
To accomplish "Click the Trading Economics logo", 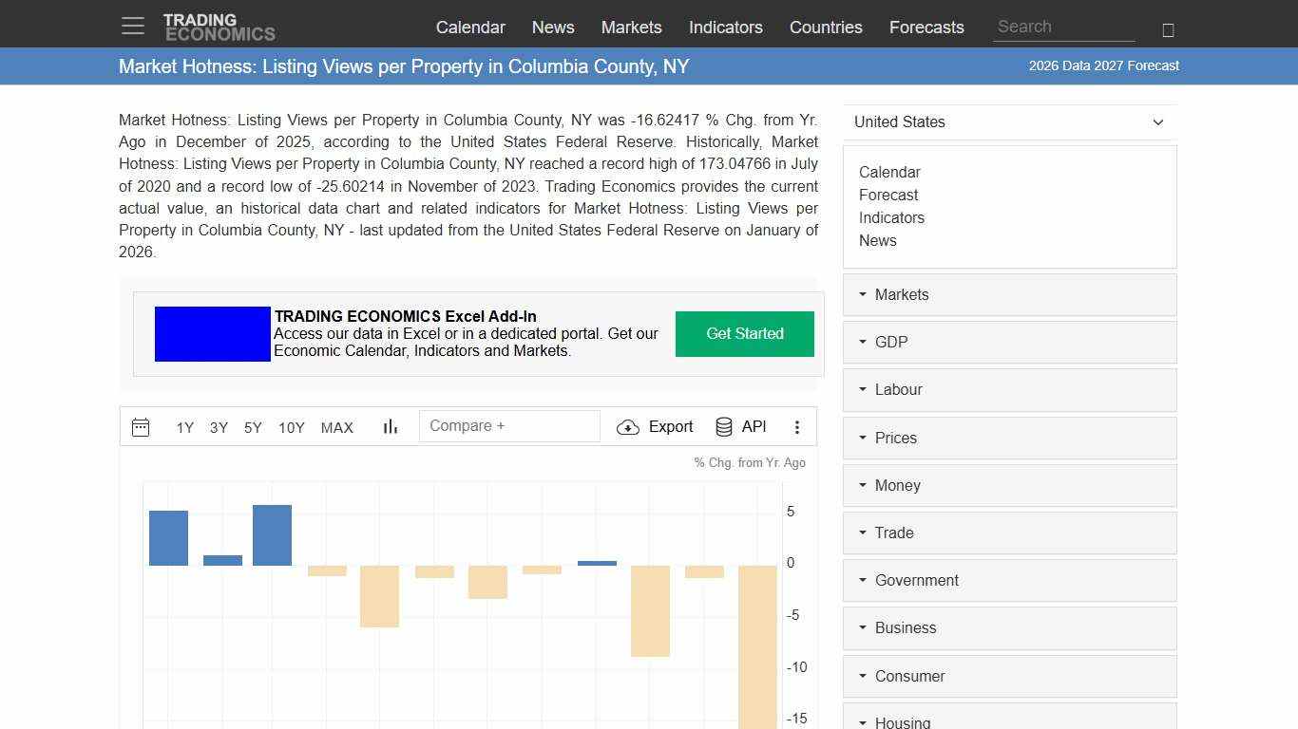I will click(220, 25).
